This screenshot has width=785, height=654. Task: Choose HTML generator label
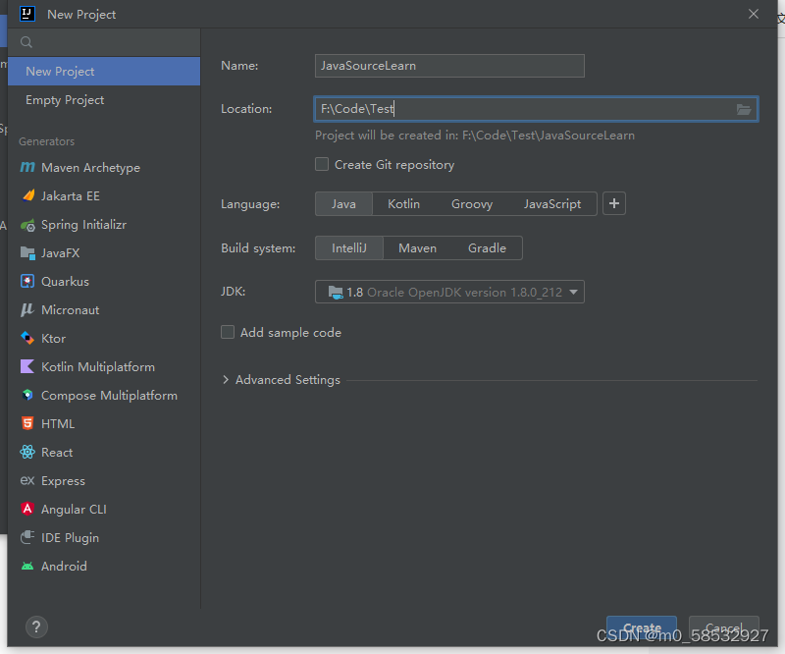pos(58,424)
